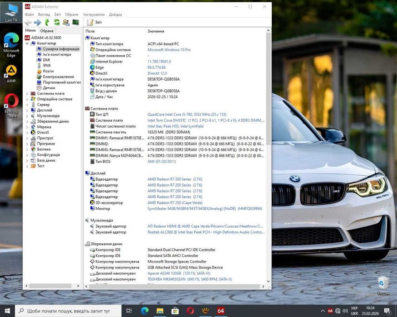Open Microsoft Edge desktop shortcut
Image resolution: width=397 pixels, height=317 pixels.
tap(11, 45)
